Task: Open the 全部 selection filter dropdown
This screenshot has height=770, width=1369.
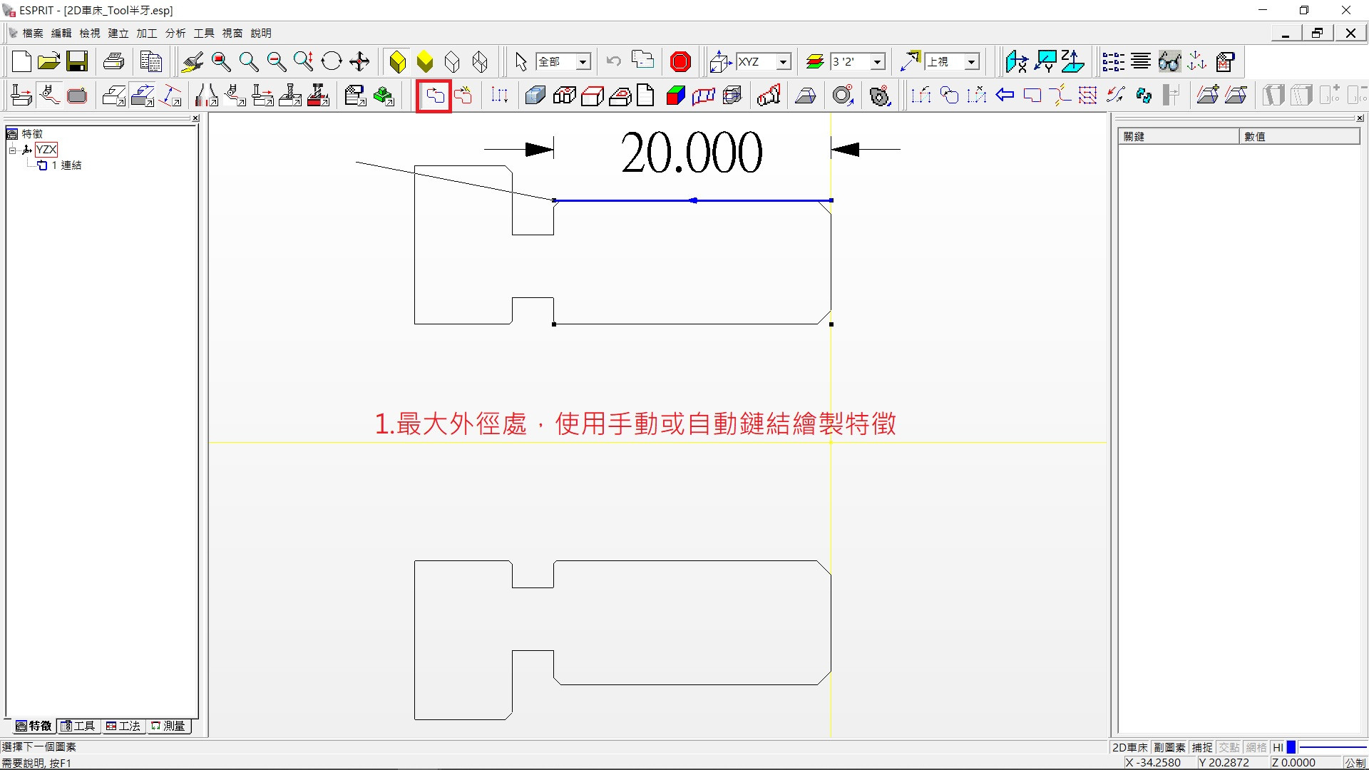Action: (583, 62)
